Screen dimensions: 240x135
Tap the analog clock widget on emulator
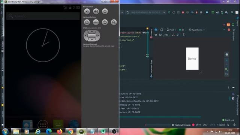(x=43, y=45)
